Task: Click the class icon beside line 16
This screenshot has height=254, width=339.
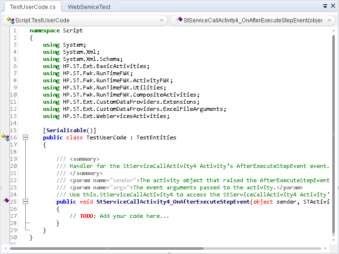Action: (5, 137)
